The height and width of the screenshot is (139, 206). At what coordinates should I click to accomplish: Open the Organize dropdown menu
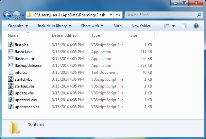pyautogui.click(x=18, y=26)
